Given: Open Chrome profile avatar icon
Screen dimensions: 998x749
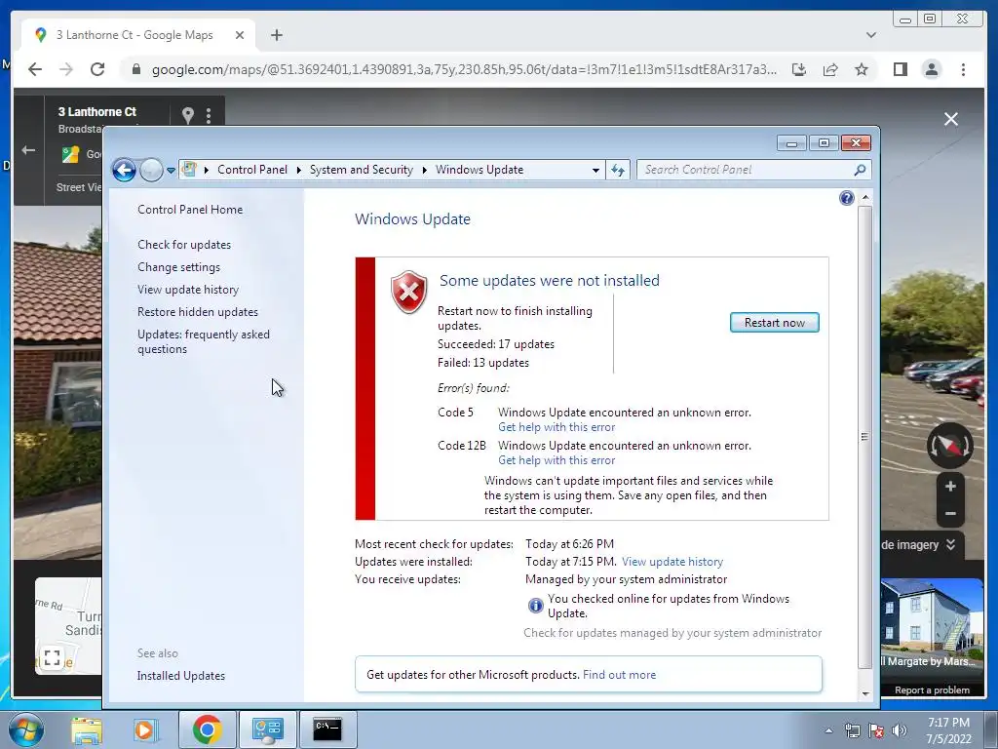Looking at the screenshot, I should click(x=931, y=69).
